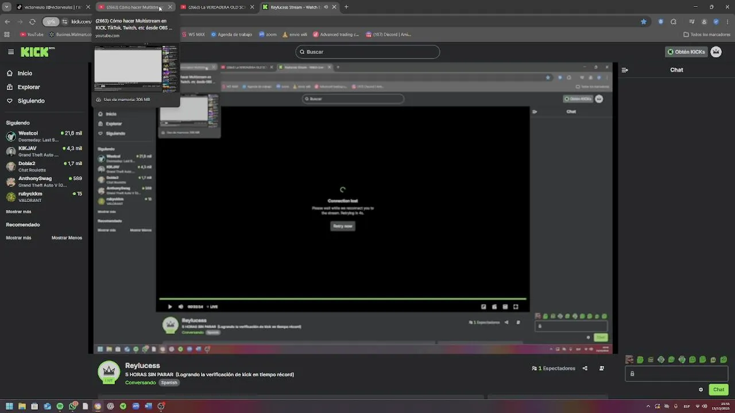
Task: Open the browser three-dot menu
Action: (x=728, y=21)
